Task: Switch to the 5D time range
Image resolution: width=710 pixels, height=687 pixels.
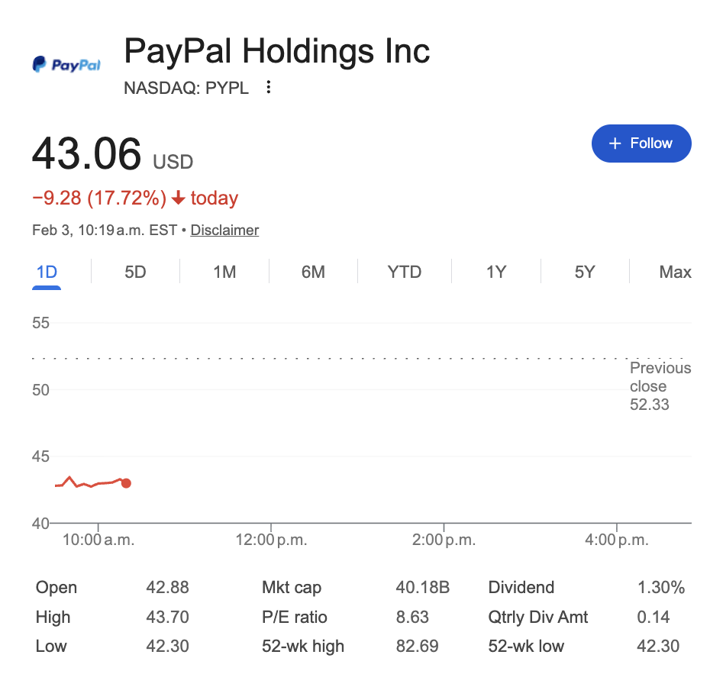Action: click(x=136, y=272)
